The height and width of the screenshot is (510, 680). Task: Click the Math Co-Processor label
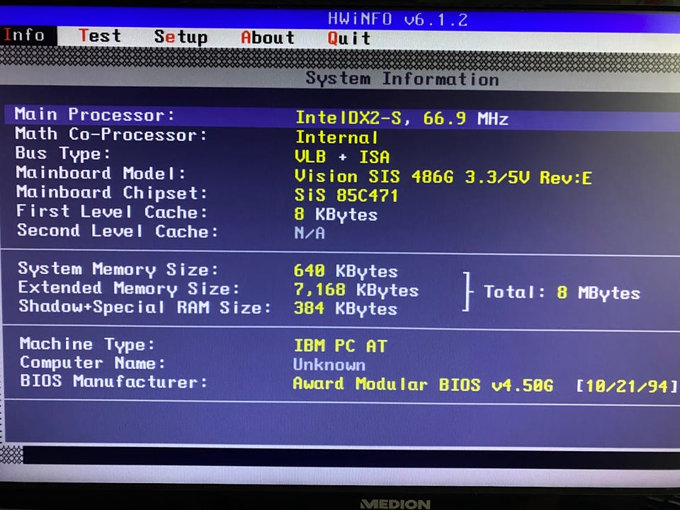pos(110,134)
